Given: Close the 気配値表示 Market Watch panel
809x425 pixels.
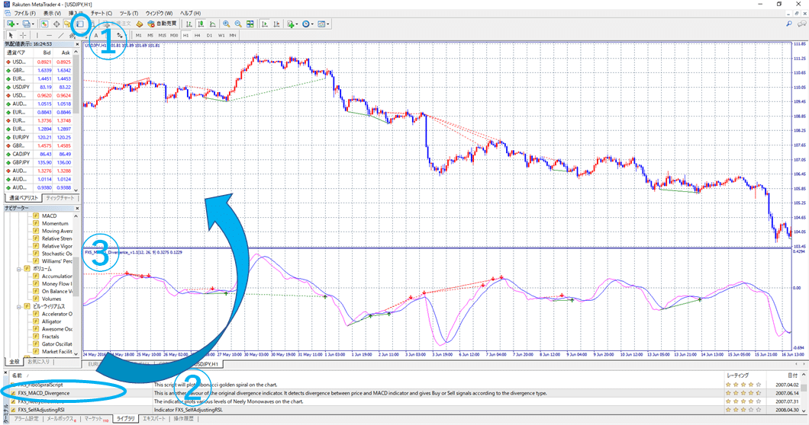Looking at the screenshot, I should 77,45.
